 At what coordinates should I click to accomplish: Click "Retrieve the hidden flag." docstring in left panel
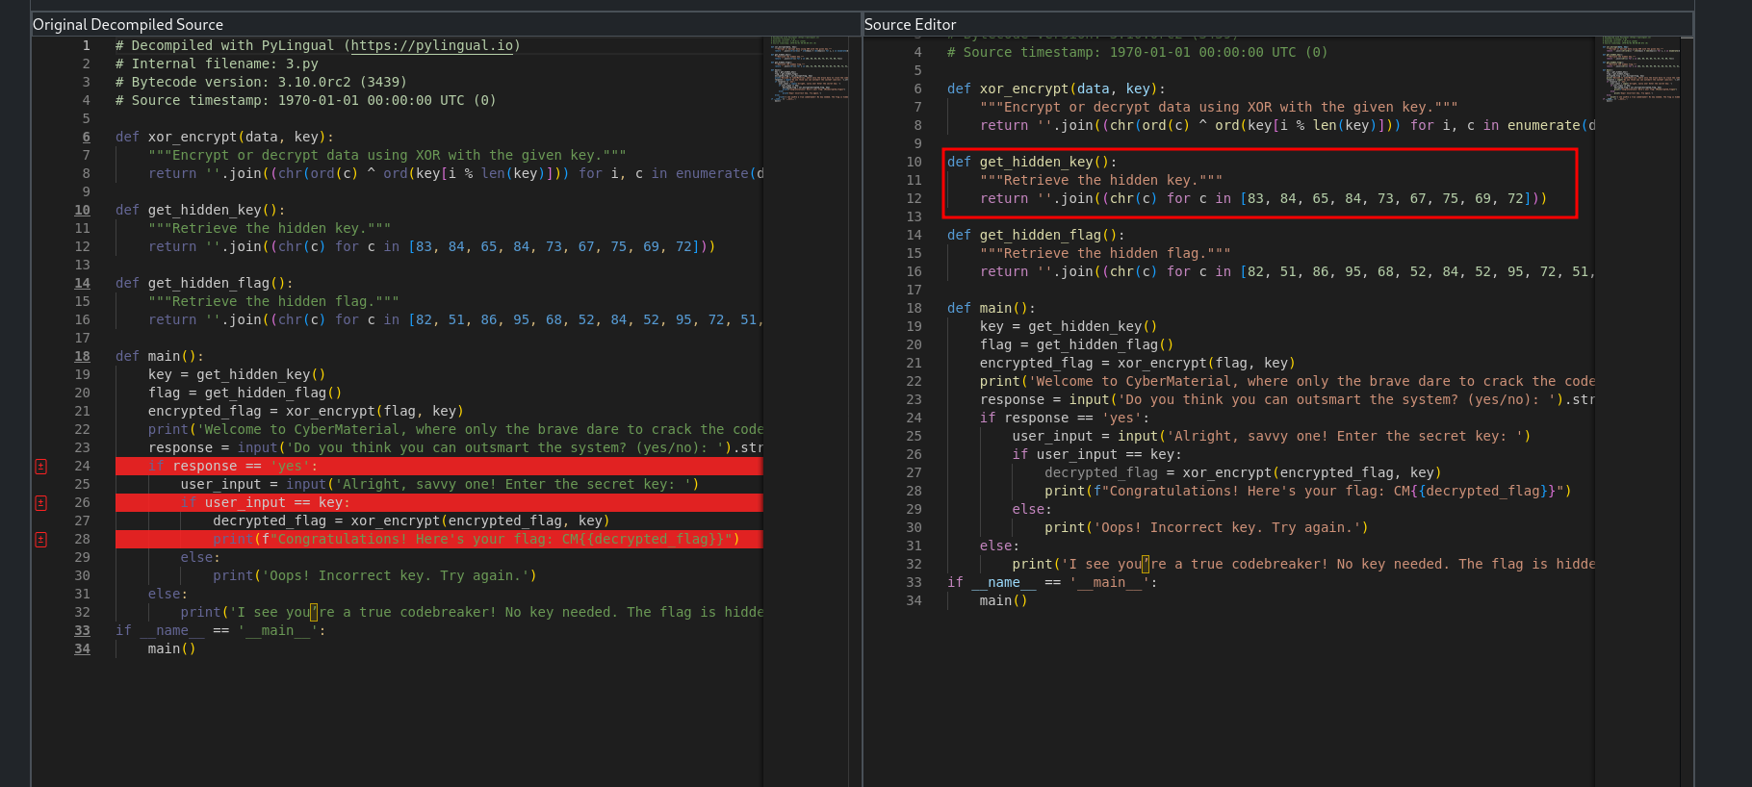click(x=273, y=301)
